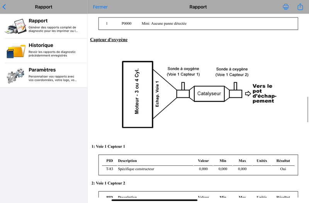This screenshot has width=309, height=203.
Task: Tap the share icon in top bar
Action: click(x=300, y=7)
